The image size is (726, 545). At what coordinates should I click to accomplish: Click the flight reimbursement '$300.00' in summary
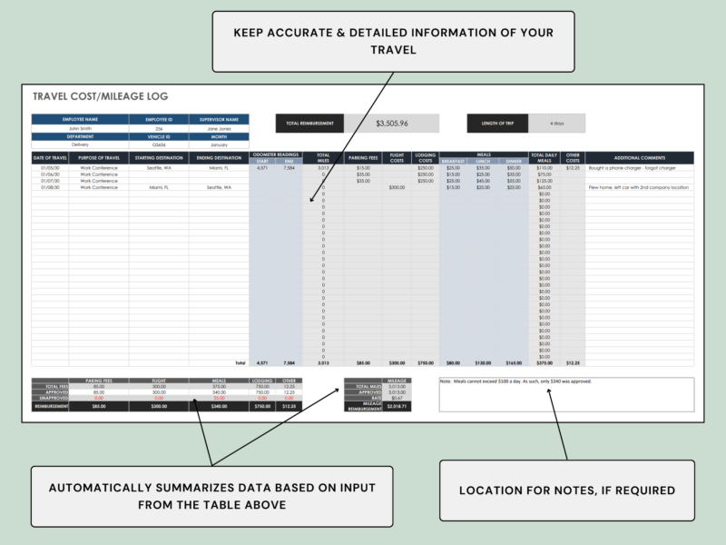pyautogui.click(x=159, y=406)
